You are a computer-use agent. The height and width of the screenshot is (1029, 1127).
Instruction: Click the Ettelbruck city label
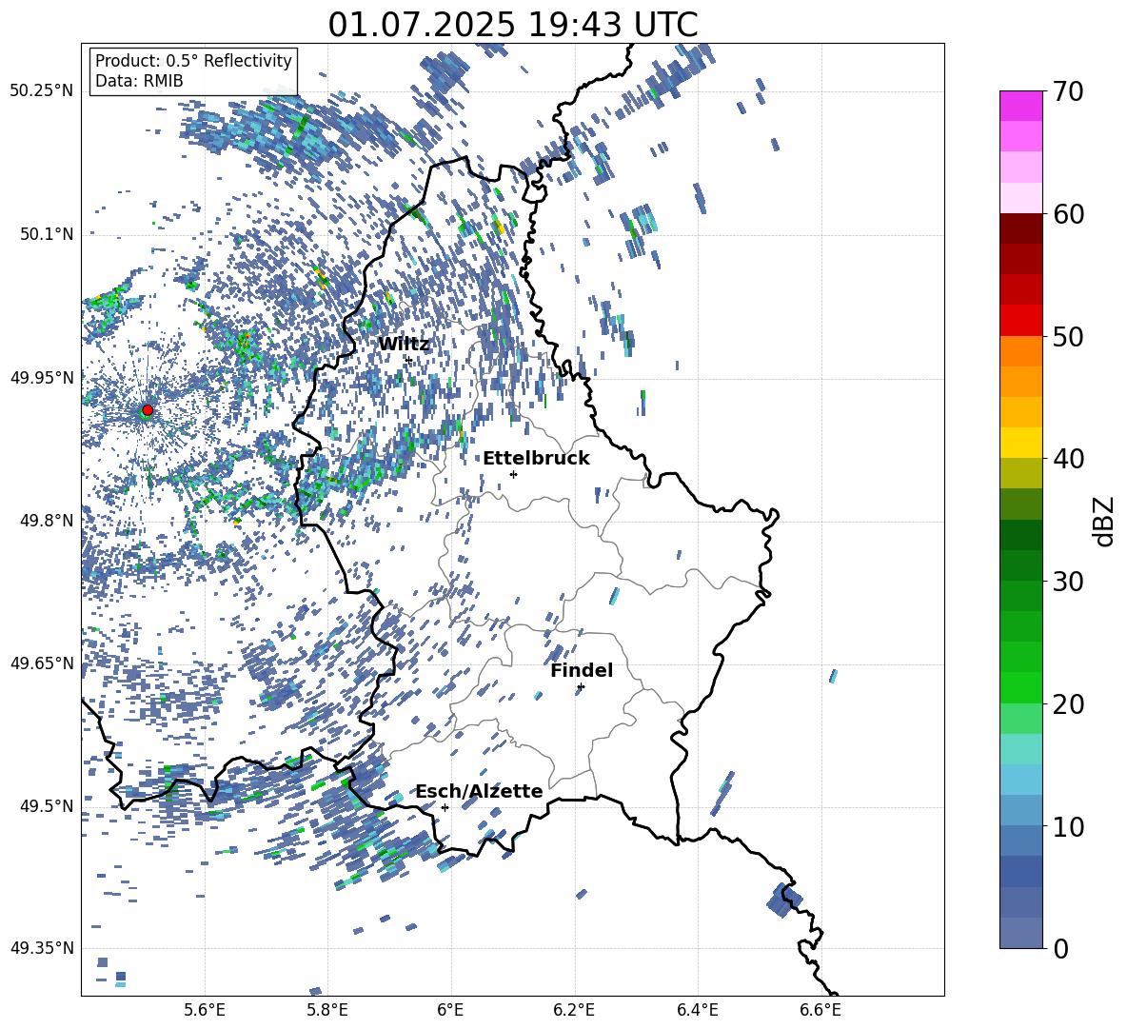pyautogui.click(x=536, y=459)
